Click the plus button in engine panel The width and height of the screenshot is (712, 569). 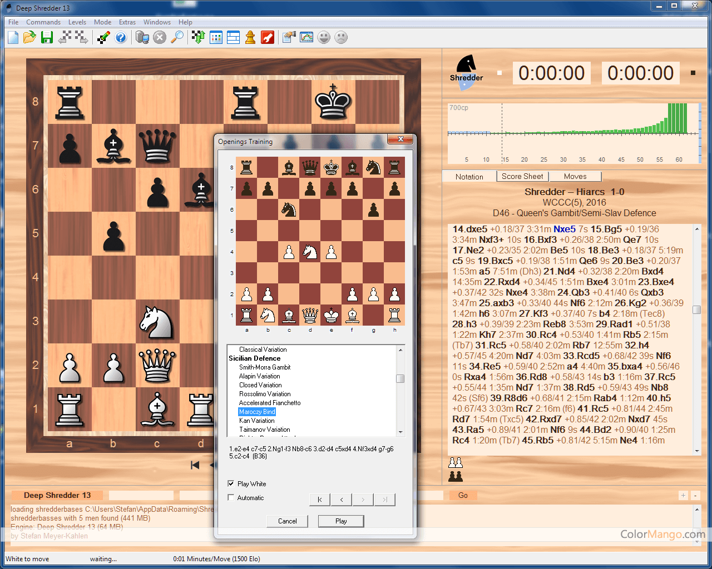683,495
